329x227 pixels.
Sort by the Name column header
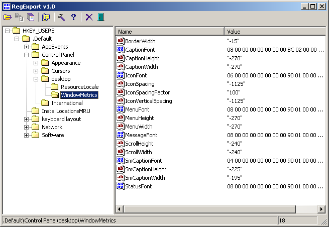pyautogui.click(x=170, y=32)
